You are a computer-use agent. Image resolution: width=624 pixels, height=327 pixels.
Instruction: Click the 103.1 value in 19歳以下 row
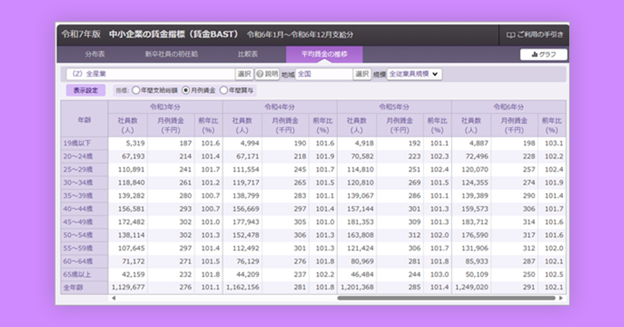pos(552,144)
